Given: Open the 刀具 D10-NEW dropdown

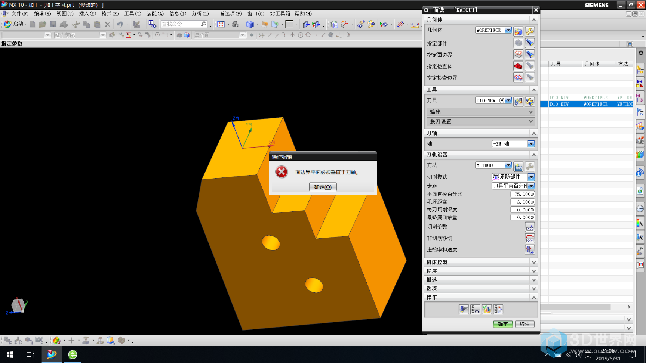Looking at the screenshot, I should point(508,100).
